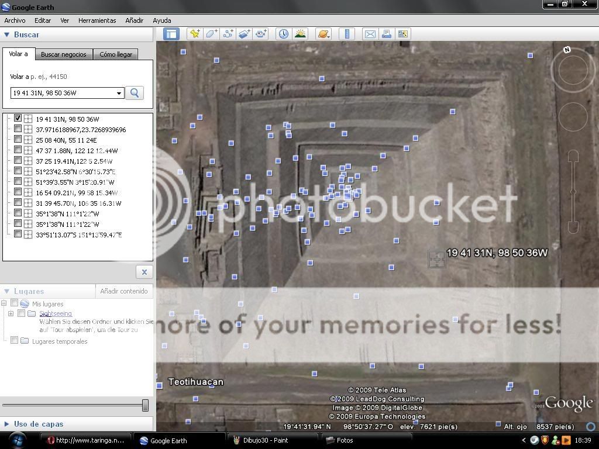The height and width of the screenshot is (449, 599).
Task: Click the Sightseeing folder icon
Action: click(32, 313)
